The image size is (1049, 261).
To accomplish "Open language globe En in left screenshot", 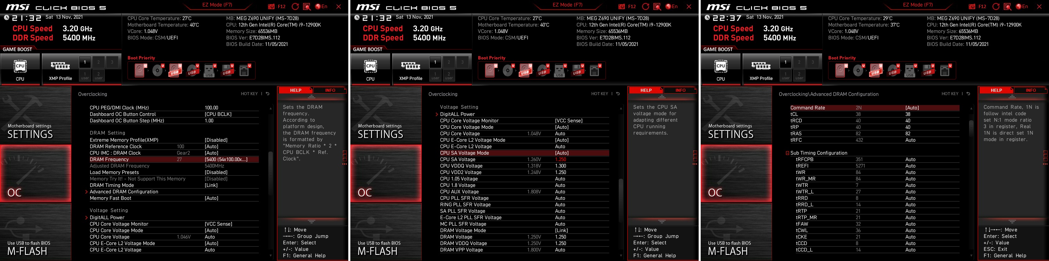I will tap(321, 6).
